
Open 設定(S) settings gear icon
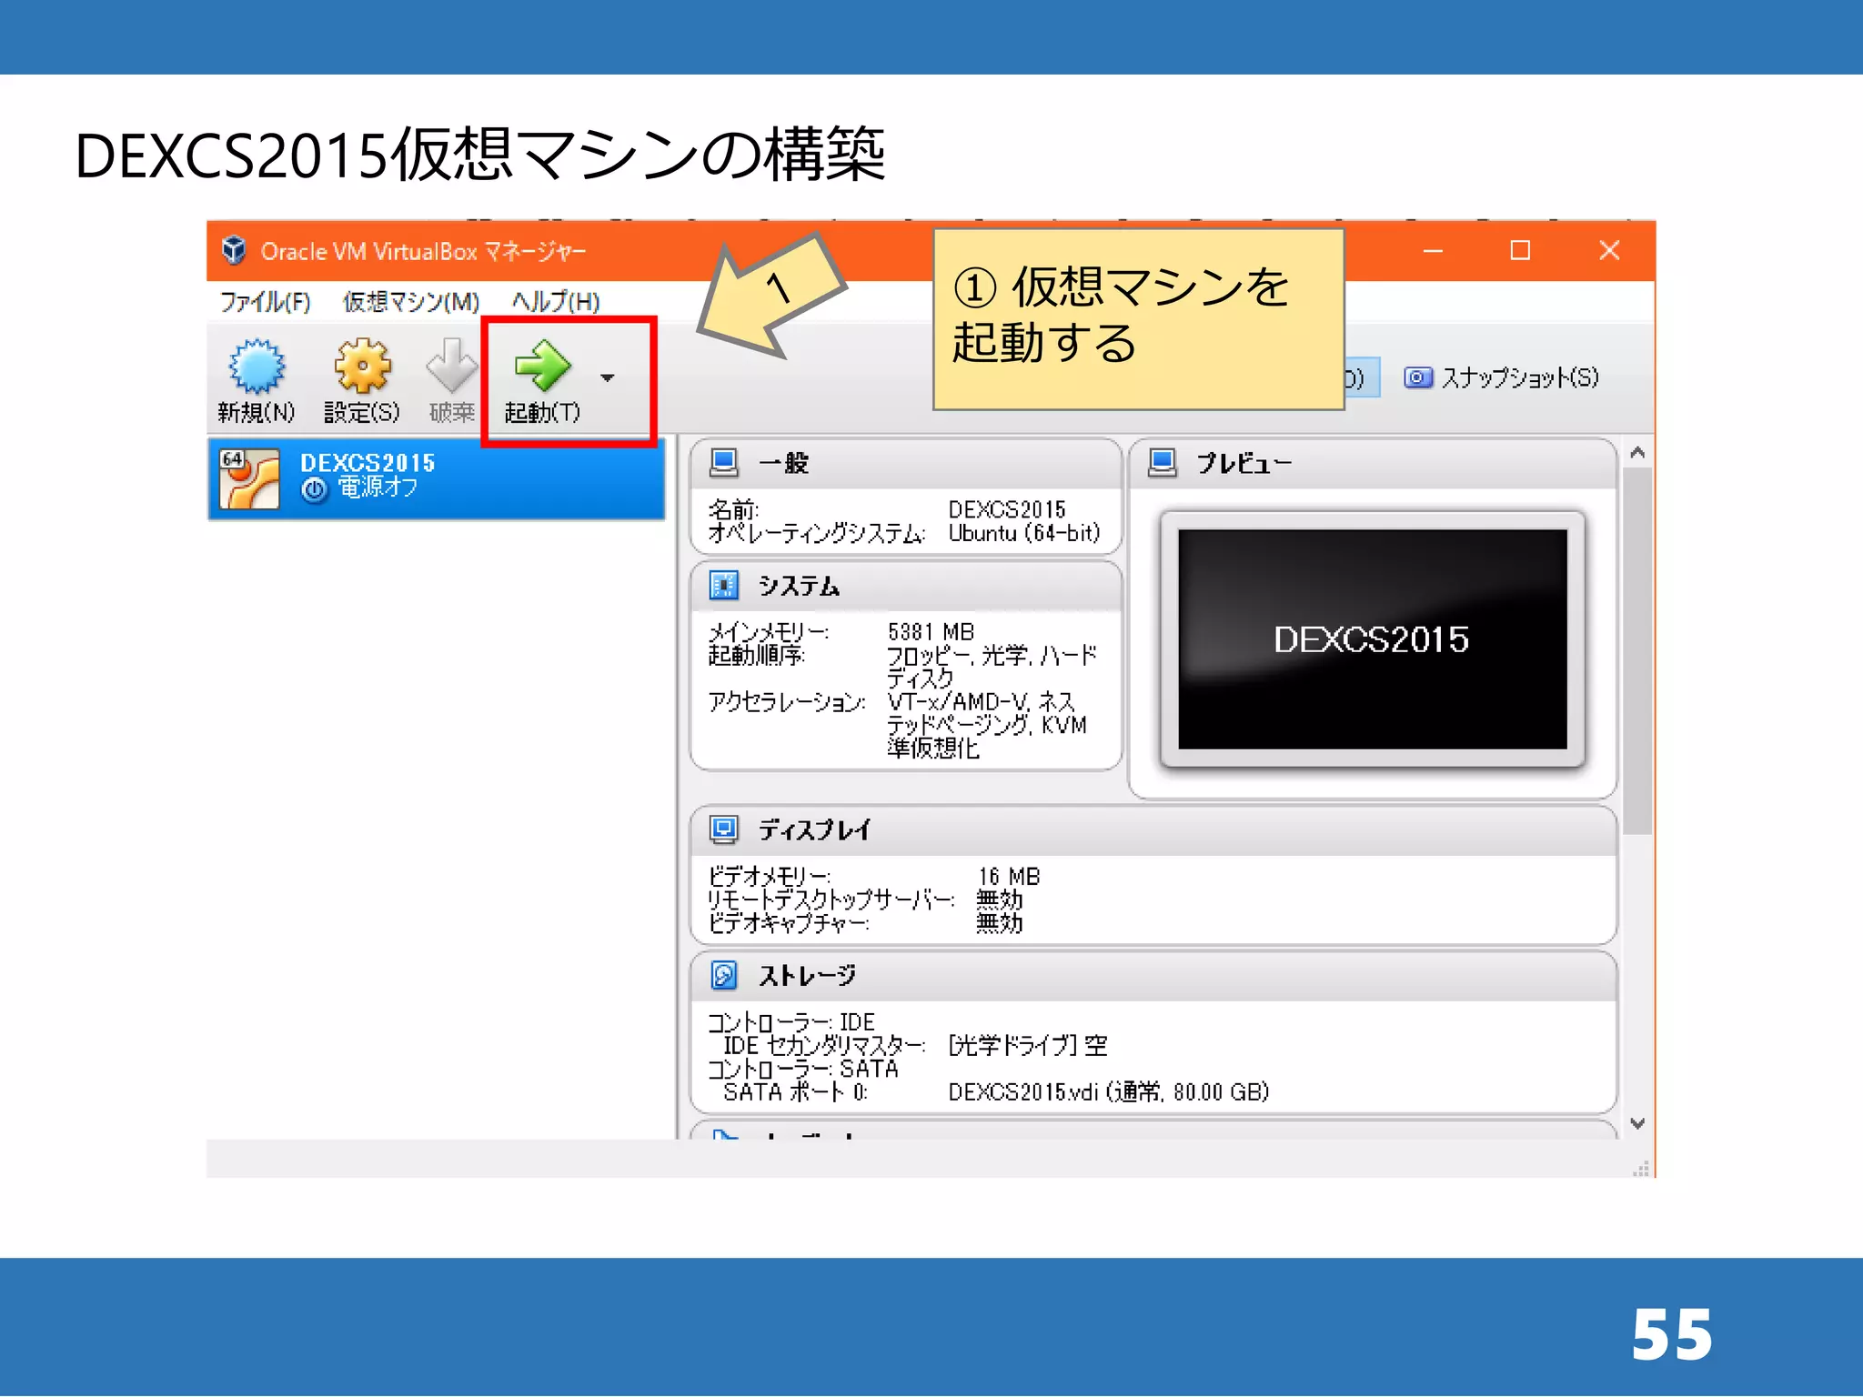point(362,367)
